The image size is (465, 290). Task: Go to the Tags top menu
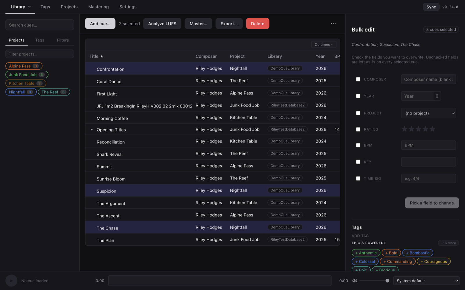(x=45, y=7)
